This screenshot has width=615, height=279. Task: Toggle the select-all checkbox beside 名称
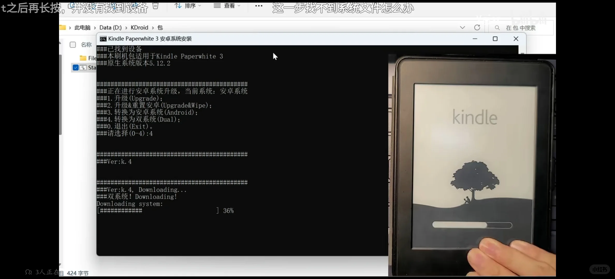click(73, 45)
